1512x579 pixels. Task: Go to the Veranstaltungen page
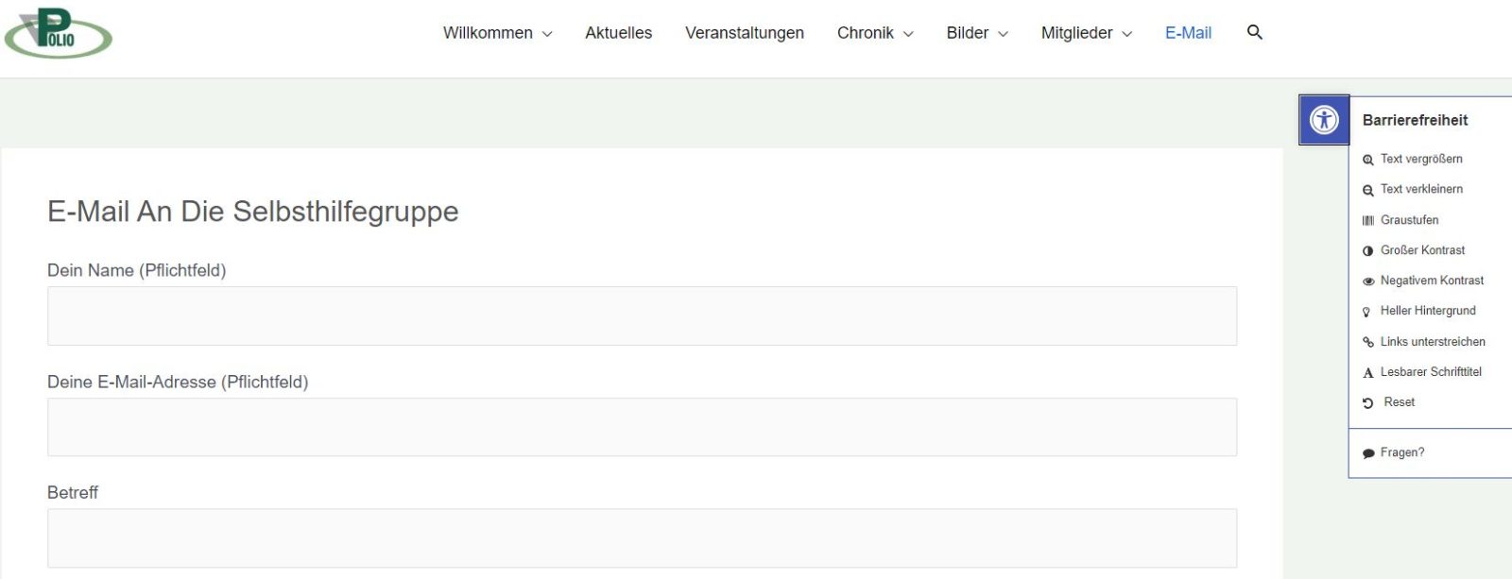(x=745, y=33)
